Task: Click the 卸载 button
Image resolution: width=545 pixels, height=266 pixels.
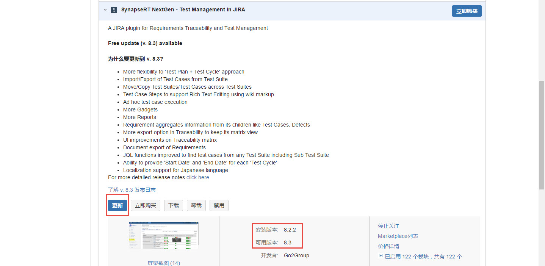Action: coord(196,205)
